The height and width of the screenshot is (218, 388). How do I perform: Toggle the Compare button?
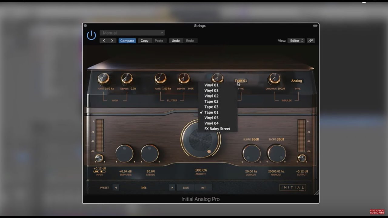click(127, 41)
